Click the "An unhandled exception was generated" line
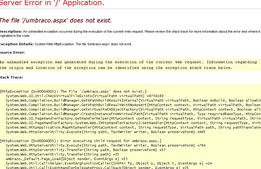The width and height of the screenshot is (261, 169). (x=128, y=62)
